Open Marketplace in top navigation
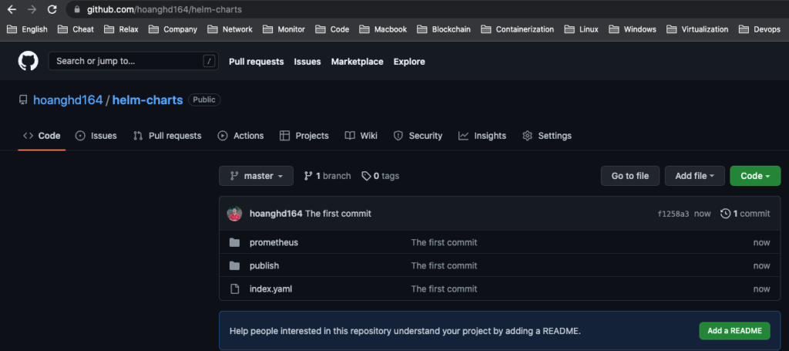The height and width of the screenshot is (351, 789). pyautogui.click(x=358, y=62)
